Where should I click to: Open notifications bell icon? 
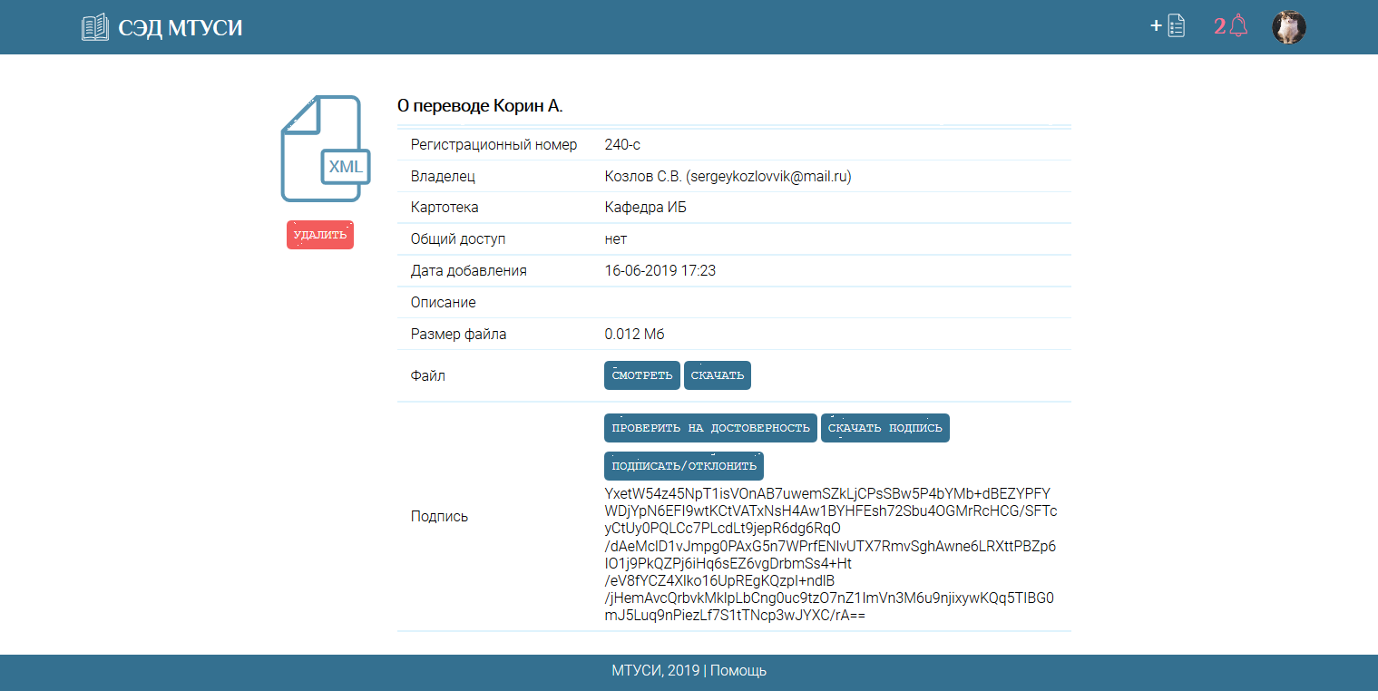click(1239, 26)
